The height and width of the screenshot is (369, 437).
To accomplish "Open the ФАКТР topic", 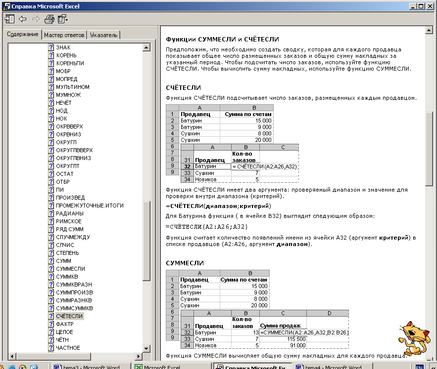I will (x=65, y=324).
